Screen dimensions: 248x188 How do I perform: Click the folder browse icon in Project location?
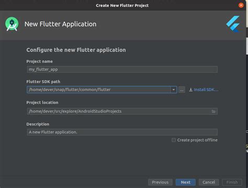coord(213,111)
